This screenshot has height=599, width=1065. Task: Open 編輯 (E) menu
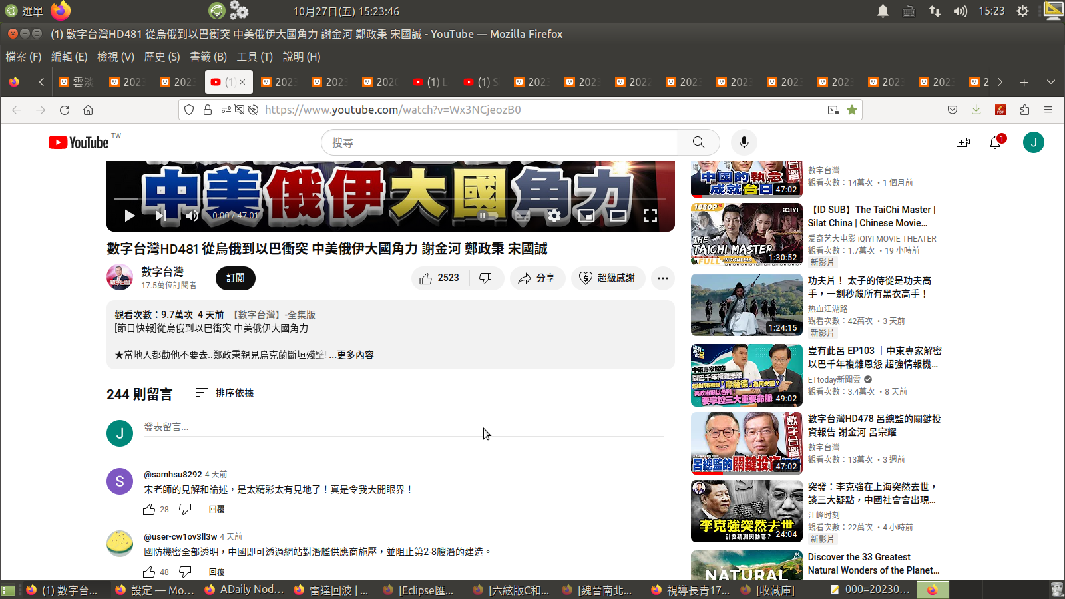click(x=69, y=57)
